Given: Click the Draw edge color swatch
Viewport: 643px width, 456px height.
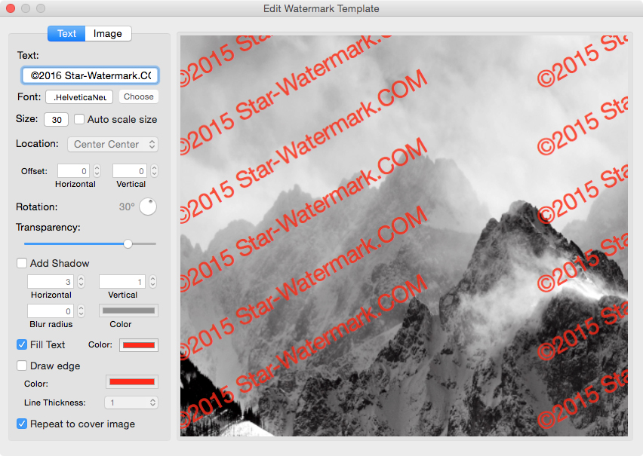Looking at the screenshot, I should [x=132, y=381].
